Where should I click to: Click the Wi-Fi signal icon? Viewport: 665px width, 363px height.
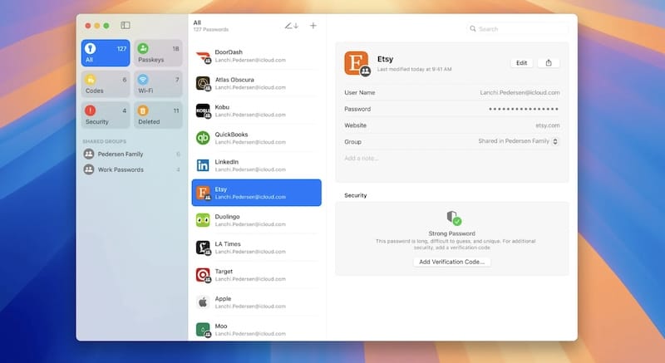[x=143, y=79]
